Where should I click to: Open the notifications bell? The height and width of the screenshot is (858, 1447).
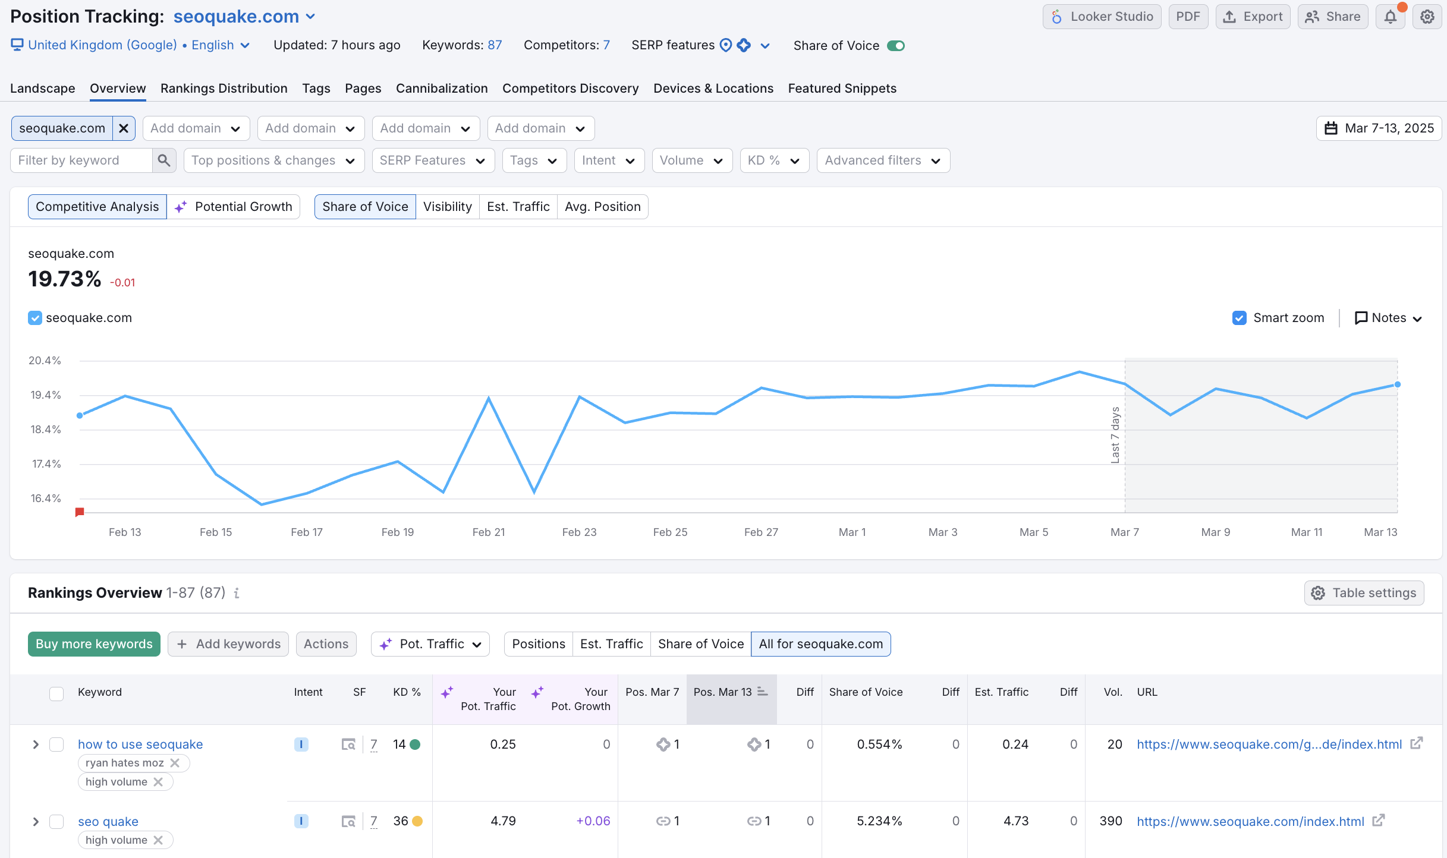pos(1391,16)
